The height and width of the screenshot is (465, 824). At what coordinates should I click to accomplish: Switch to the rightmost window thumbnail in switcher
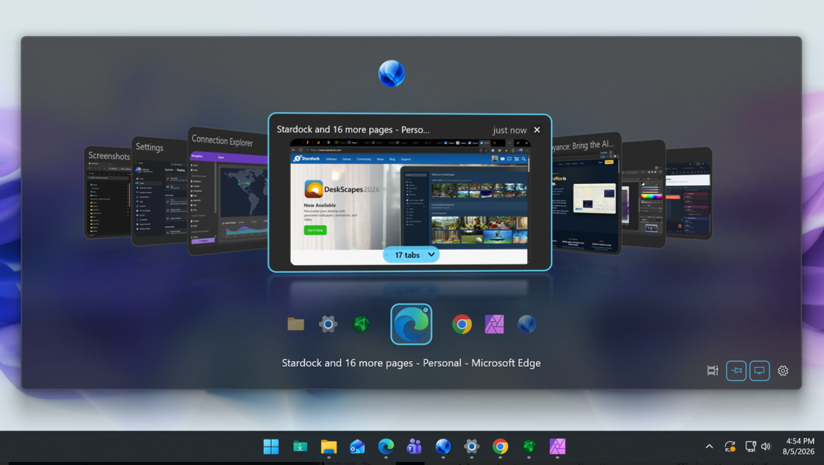[x=689, y=194]
